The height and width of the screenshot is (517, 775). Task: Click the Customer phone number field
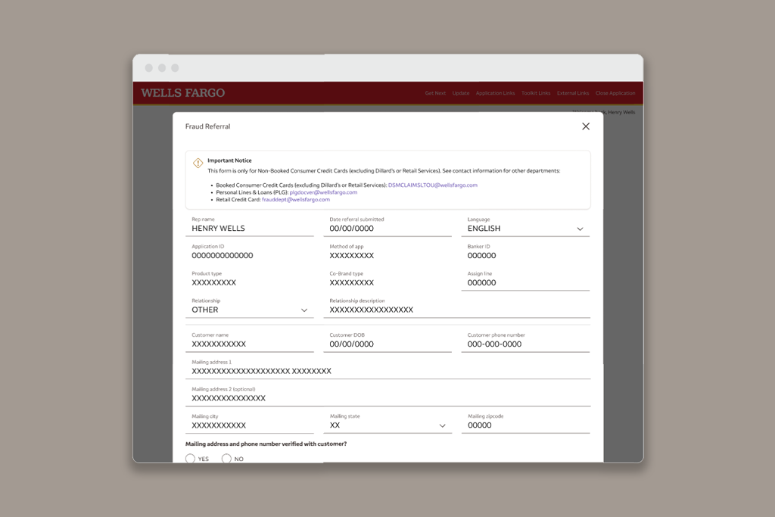coord(525,344)
